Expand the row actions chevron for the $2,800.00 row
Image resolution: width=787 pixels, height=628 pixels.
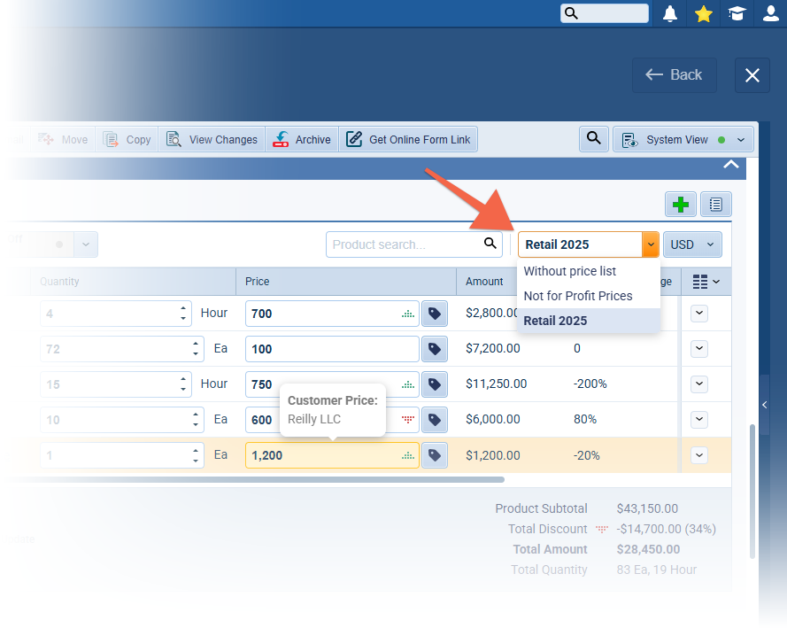(699, 313)
